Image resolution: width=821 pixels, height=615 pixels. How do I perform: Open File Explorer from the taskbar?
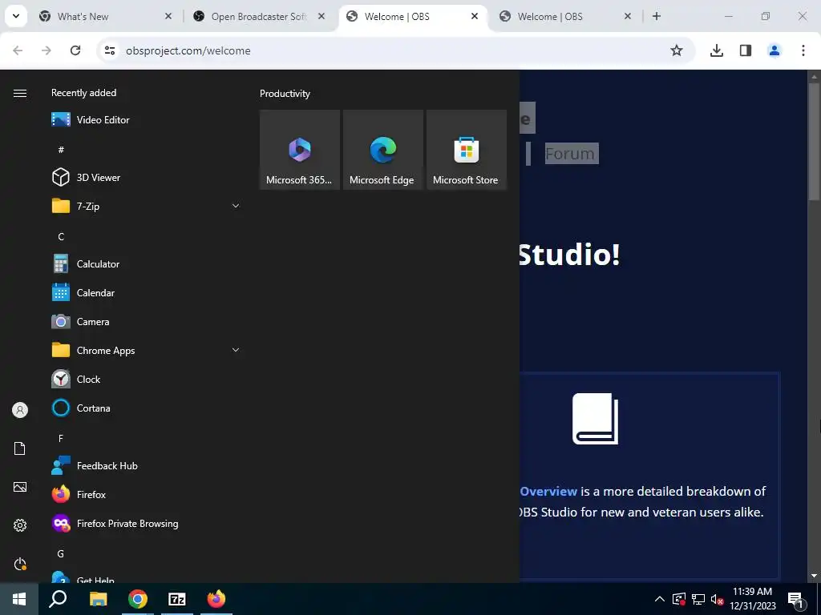click(98, 599)
